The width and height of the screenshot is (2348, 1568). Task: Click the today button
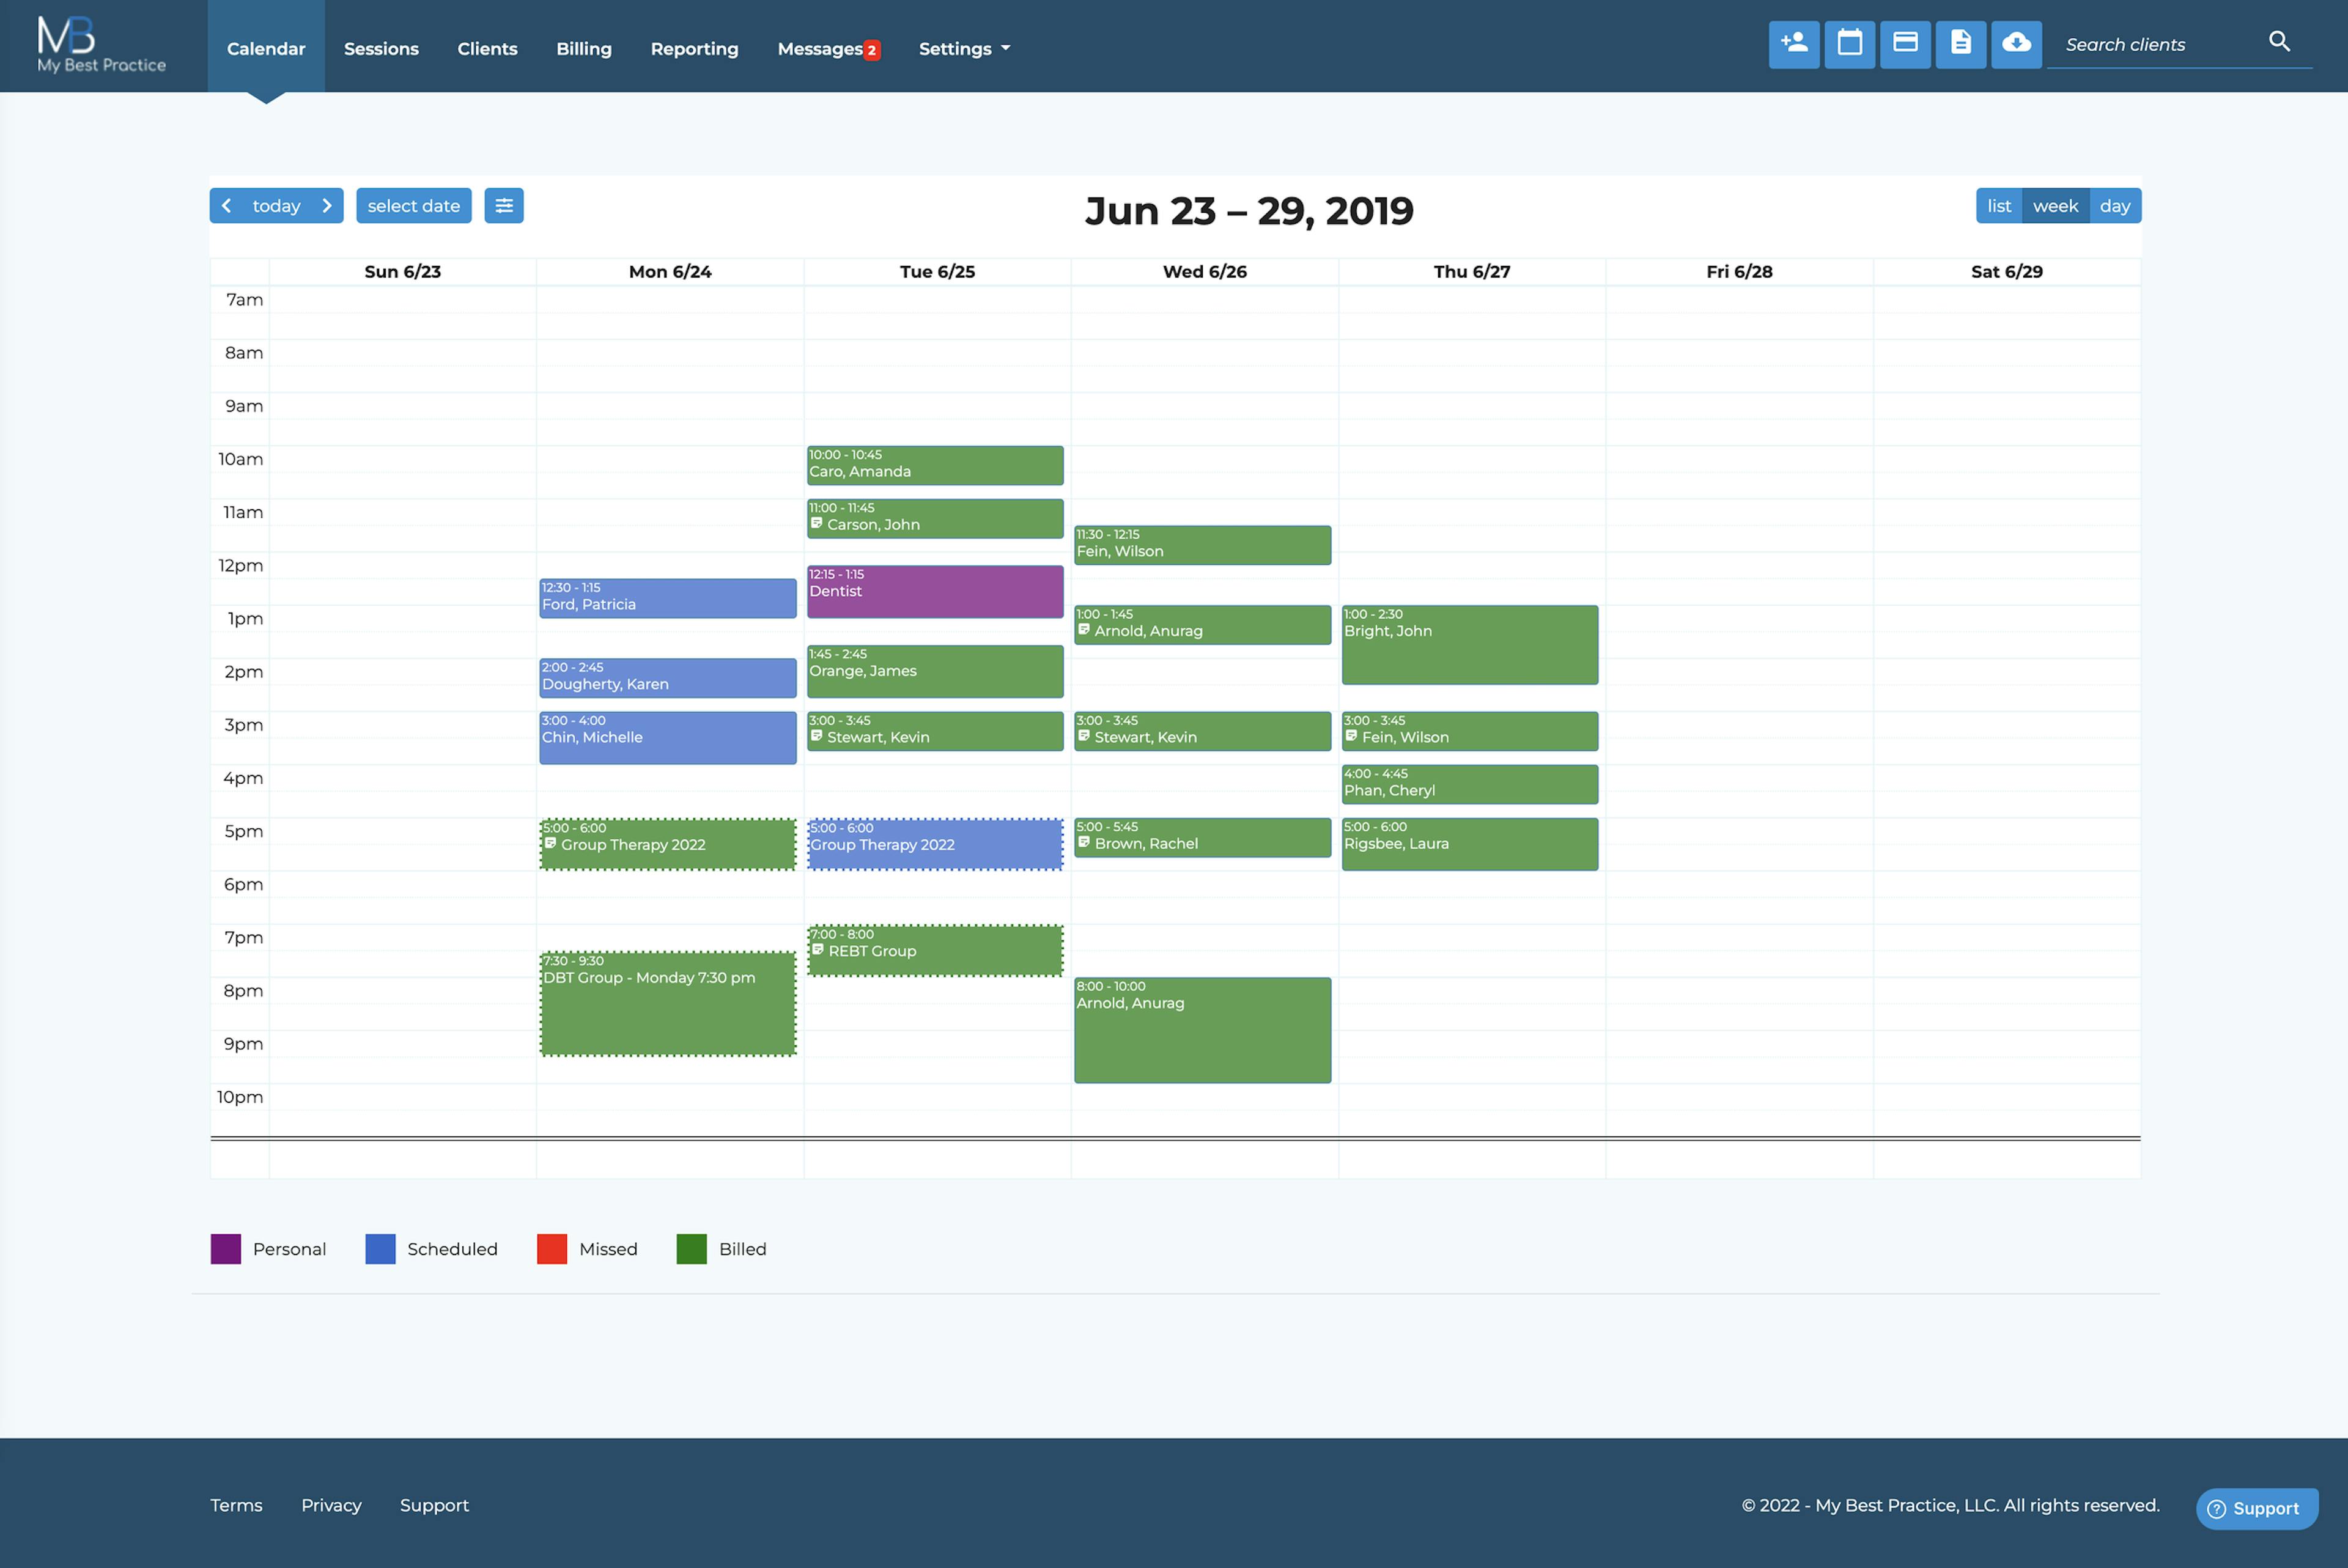tap(276, 206)
